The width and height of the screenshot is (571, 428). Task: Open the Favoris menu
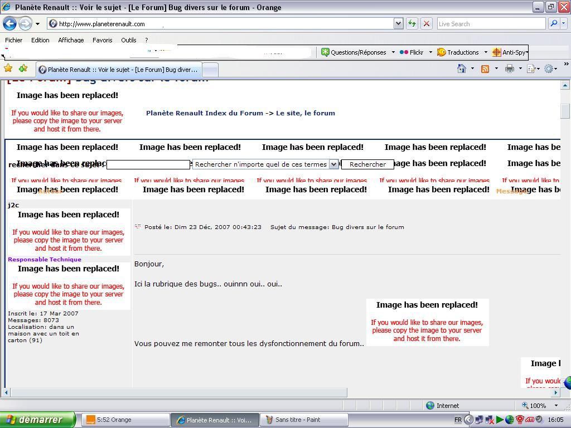[x=103, y=40]
